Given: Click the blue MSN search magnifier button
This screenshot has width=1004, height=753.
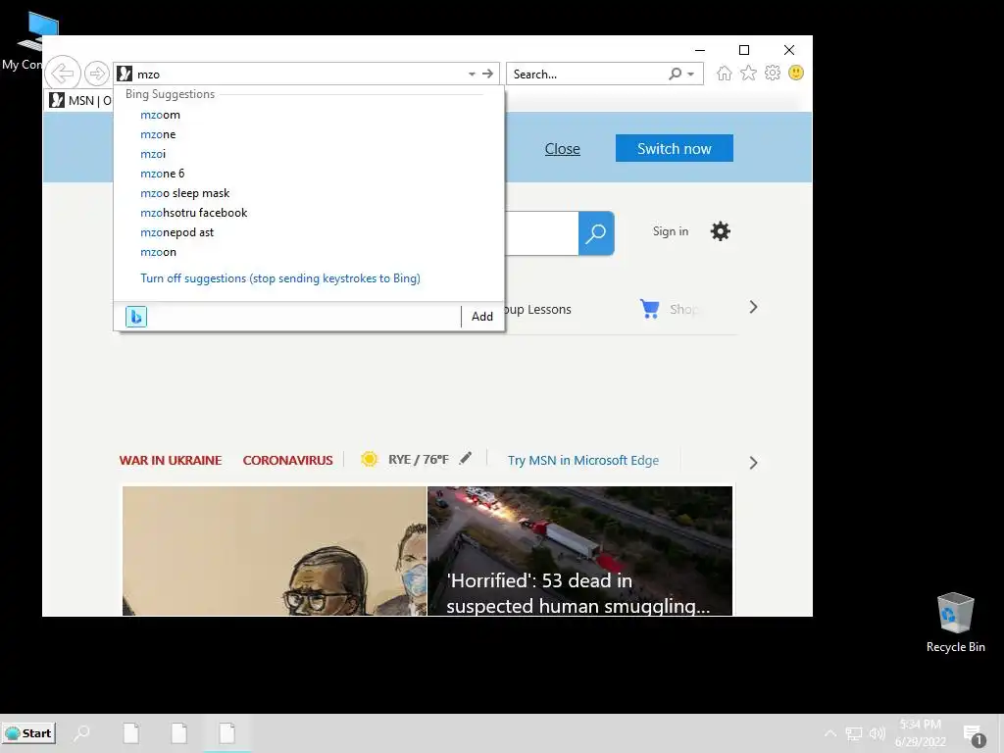Looking at the screenshot, I should (x=596, y=233).
